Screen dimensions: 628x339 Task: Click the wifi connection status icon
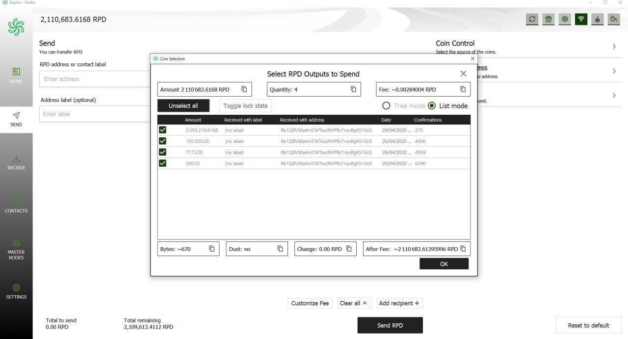pyautogui.click(x=581, y=19)
